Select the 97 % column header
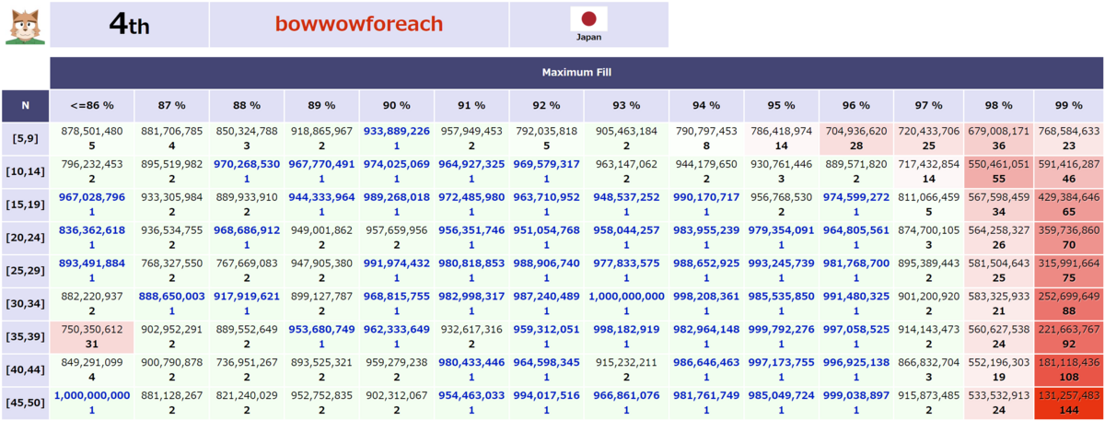The width and height of the screenshot is (1105, 421). 927,106
